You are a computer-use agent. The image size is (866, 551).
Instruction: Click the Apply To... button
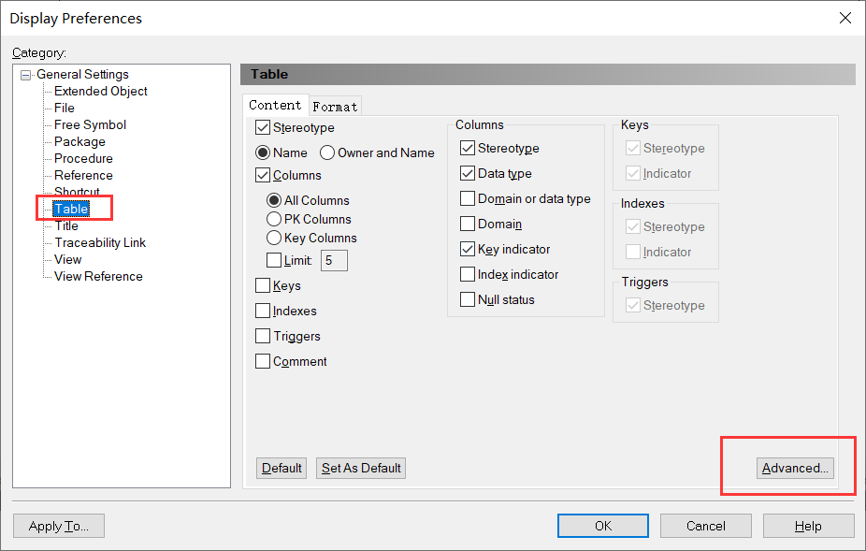[x=59, y=526]
